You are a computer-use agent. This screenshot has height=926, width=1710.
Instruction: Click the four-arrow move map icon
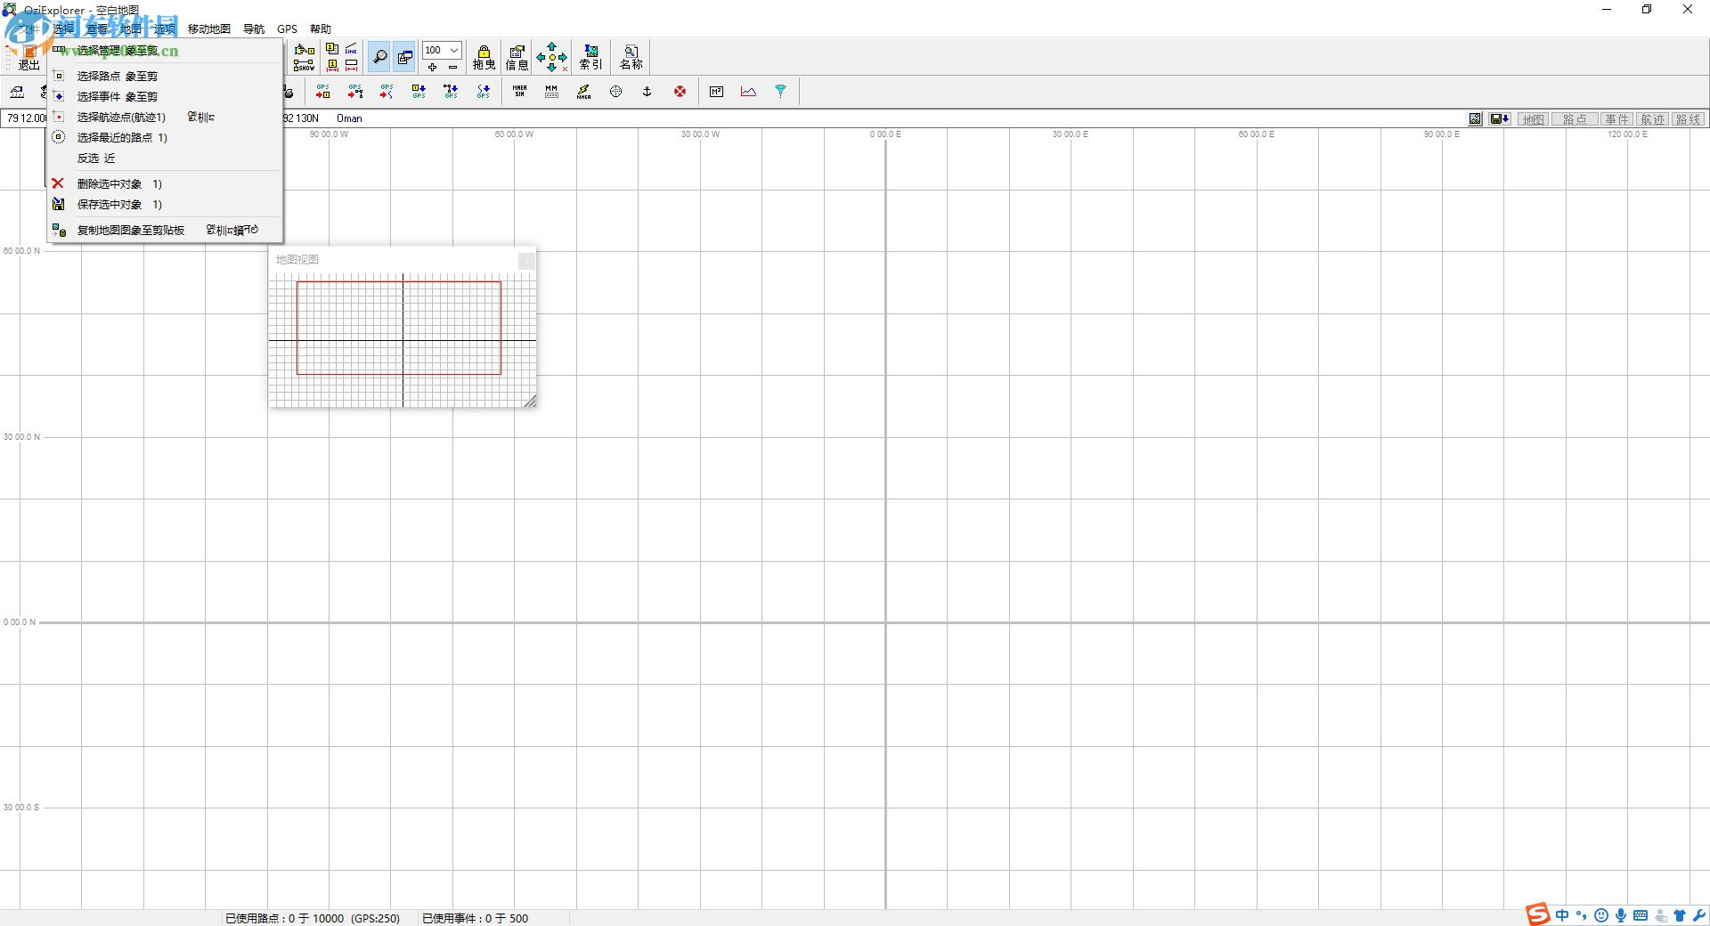(x=551, y=57)
